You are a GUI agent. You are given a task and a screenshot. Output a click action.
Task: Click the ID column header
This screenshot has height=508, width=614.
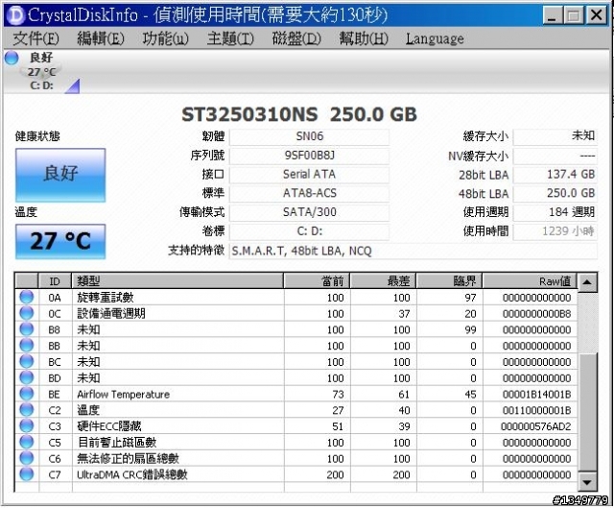pos(55,281)
